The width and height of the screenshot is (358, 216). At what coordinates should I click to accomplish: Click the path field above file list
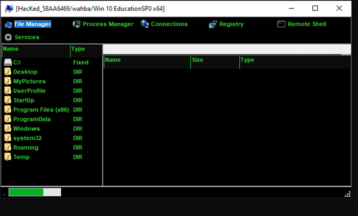coord(226,49)
